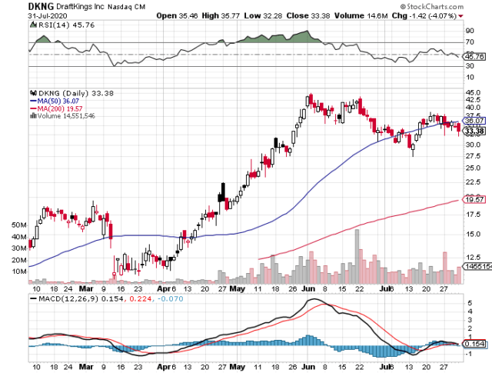Click the 14551546 volume tag on the right axis
This screenshot has width=492, height=373.
point(477,267)
